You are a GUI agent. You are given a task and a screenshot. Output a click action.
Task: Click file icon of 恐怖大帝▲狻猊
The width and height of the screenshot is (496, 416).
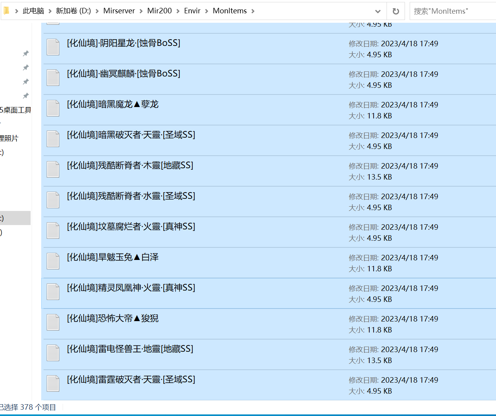coord(53,322)
